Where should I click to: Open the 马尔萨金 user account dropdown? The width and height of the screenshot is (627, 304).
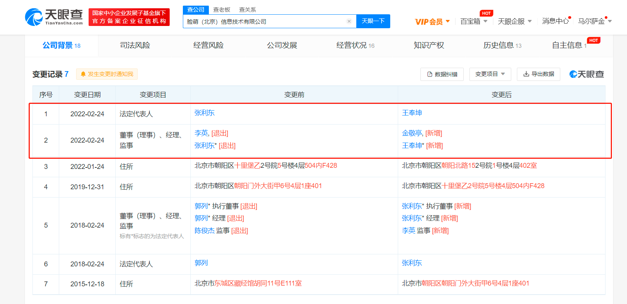[595, 21]
